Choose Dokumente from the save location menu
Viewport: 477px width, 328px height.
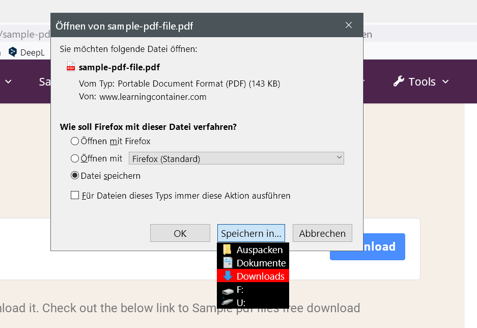tap(261, 263)
